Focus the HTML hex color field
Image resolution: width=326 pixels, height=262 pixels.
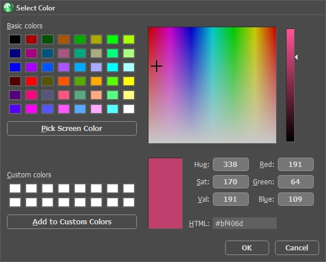click(245, 223)
